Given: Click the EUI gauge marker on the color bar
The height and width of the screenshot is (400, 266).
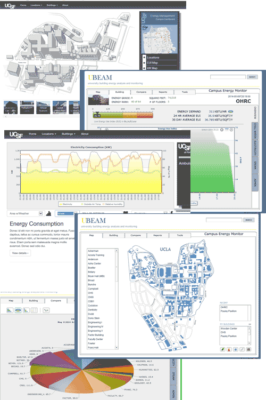Looking at the screenshot, I should pos(97,114).
